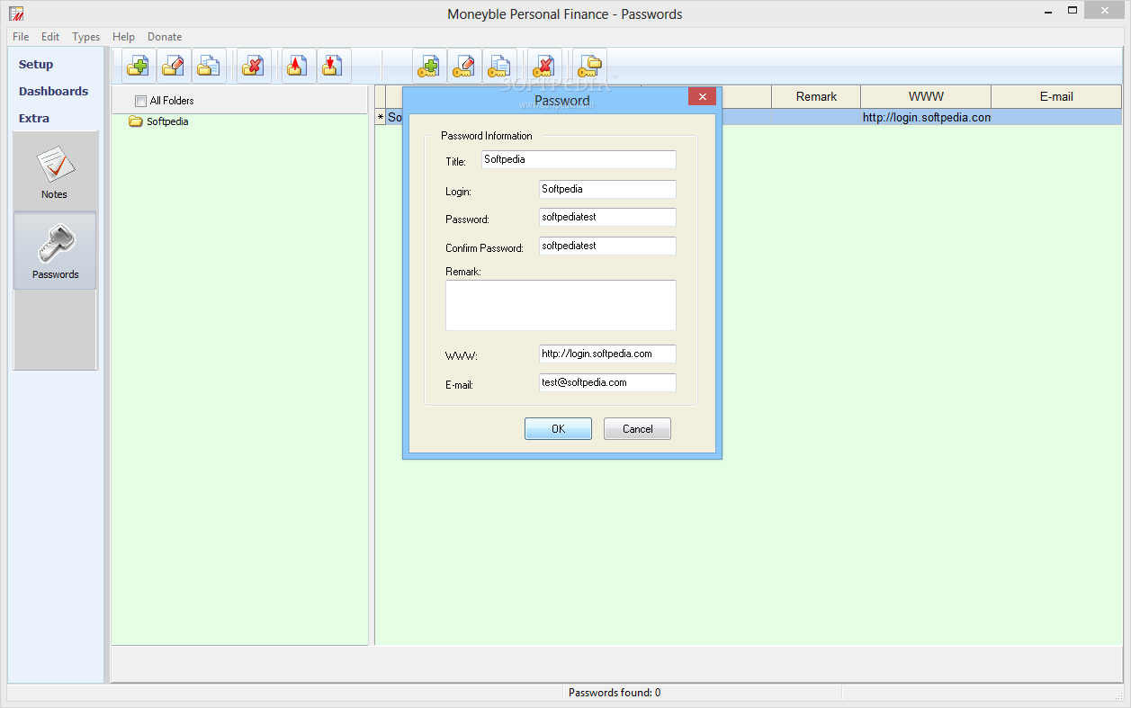
Task: Open the Types menu
Action: [x=86, y=37]
